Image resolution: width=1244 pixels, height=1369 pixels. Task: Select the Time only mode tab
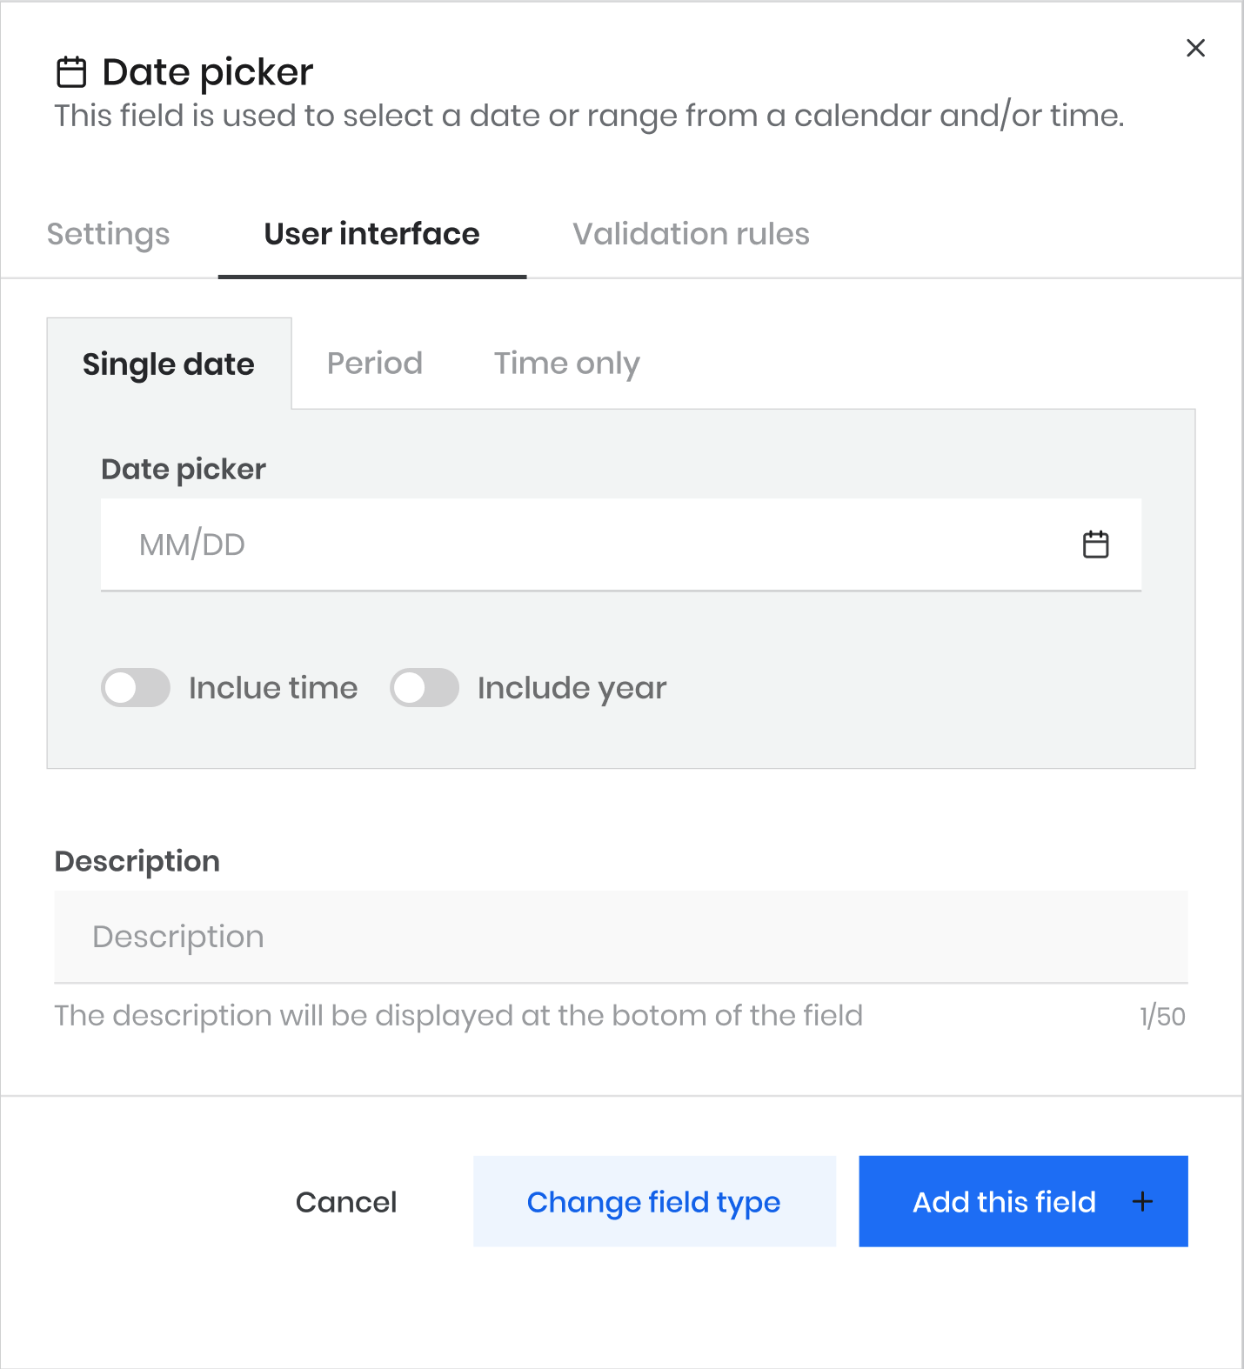coord(567,364)
